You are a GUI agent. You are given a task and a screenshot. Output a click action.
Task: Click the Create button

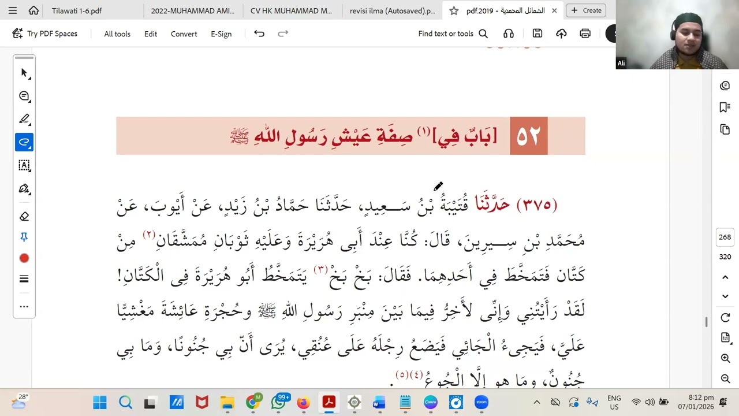[x=586, y=10]
